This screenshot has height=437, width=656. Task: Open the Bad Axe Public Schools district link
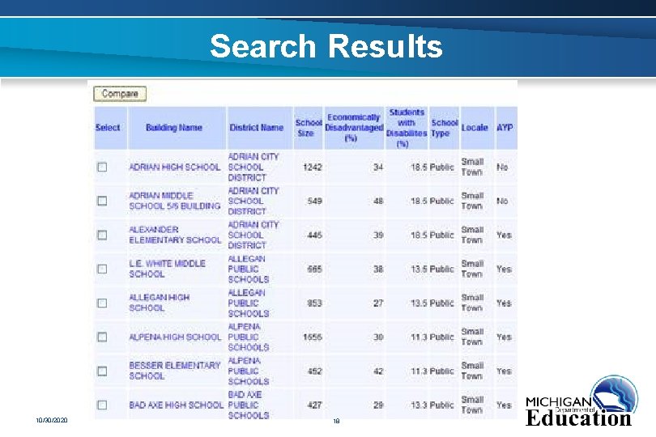point(249,405)
